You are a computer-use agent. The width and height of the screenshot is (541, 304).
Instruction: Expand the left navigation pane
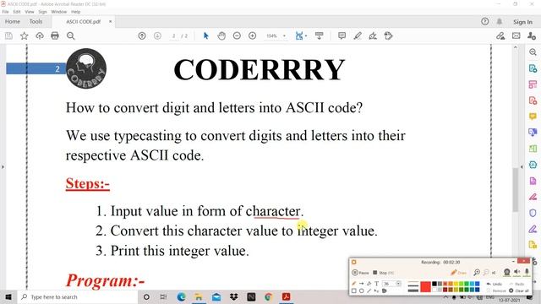(3, 167)
